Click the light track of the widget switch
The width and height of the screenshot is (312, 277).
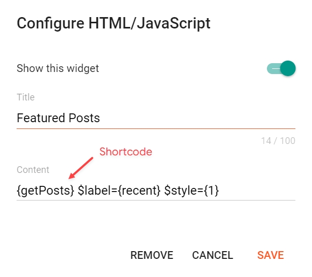pyautogui.click(x=272, y=68)
